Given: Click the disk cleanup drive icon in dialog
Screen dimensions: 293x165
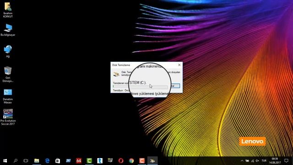Looking at the screenshot, I should click(x=116, y=74).
